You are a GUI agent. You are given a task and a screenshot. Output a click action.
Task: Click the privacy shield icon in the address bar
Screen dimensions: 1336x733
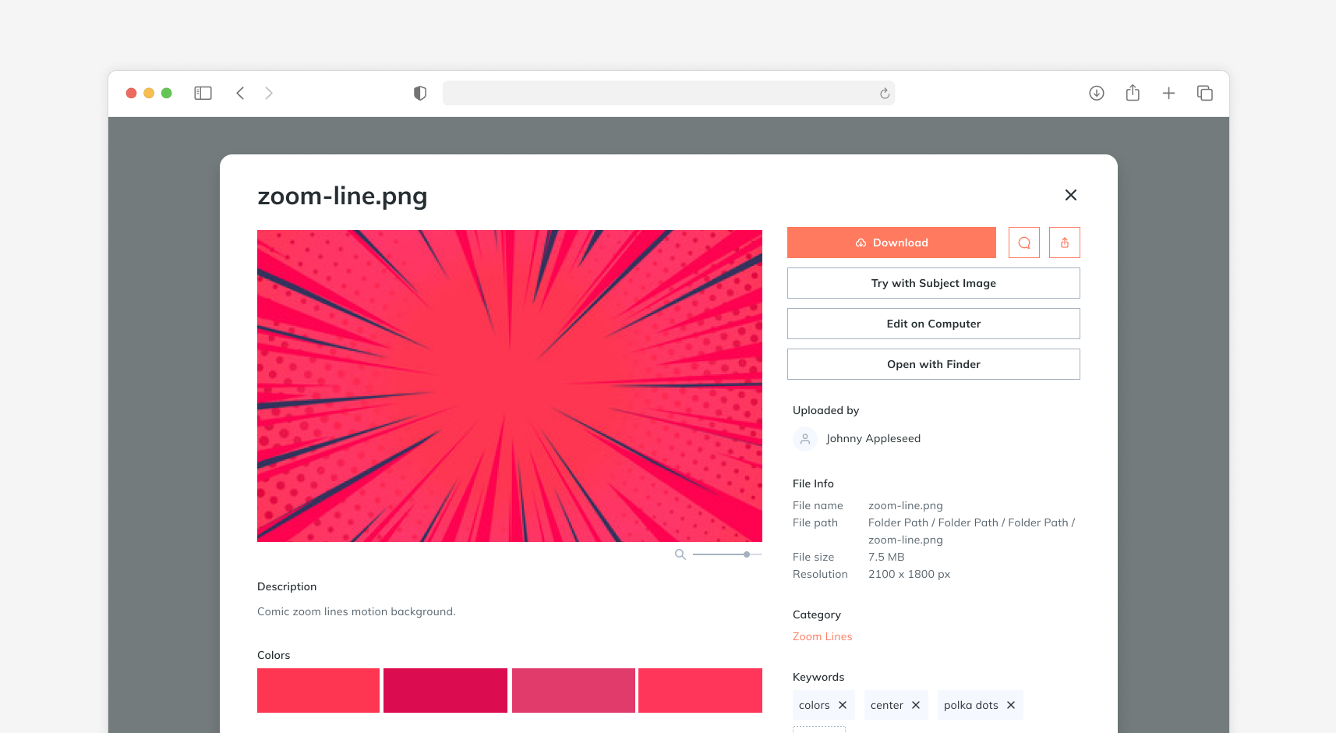point(420,93)
